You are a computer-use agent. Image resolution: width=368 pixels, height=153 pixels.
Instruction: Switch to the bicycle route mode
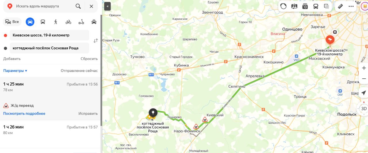pyautogui.click(x=68, y=22)
